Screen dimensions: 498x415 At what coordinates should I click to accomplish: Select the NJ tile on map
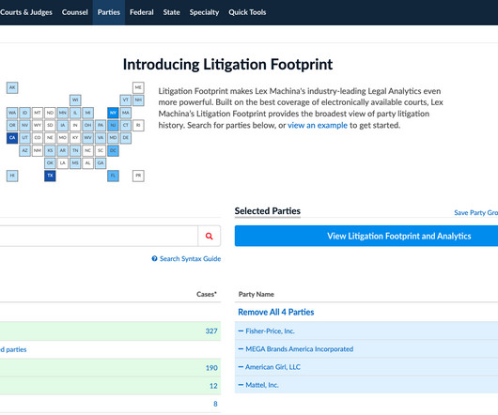click(x=113, y=125)
